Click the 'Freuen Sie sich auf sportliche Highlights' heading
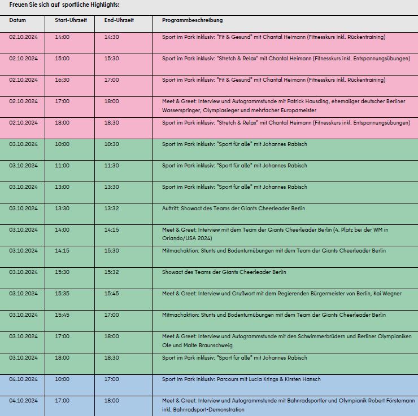The image size is (418, 416). click(64, 5)
